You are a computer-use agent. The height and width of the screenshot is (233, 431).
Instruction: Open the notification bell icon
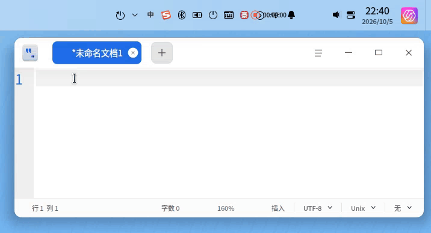click(291, 15)
